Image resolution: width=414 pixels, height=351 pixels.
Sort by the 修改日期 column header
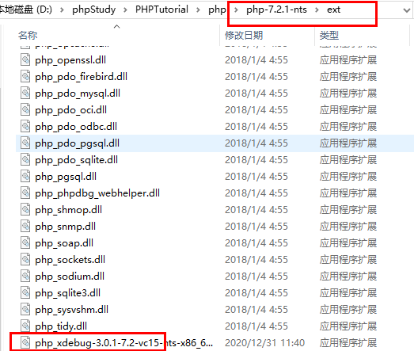click(x=244, y=35)
